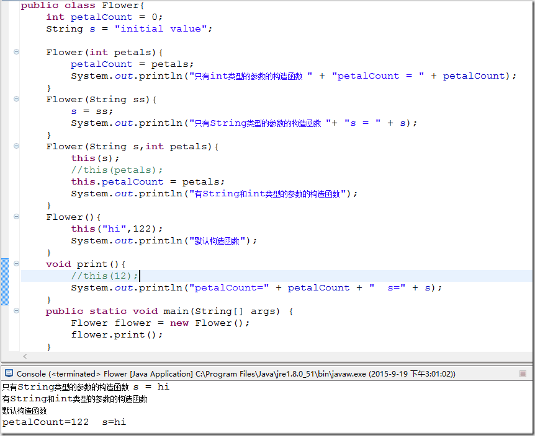
Task: Click the "initial value" string literal
Action: pos(160,28)
